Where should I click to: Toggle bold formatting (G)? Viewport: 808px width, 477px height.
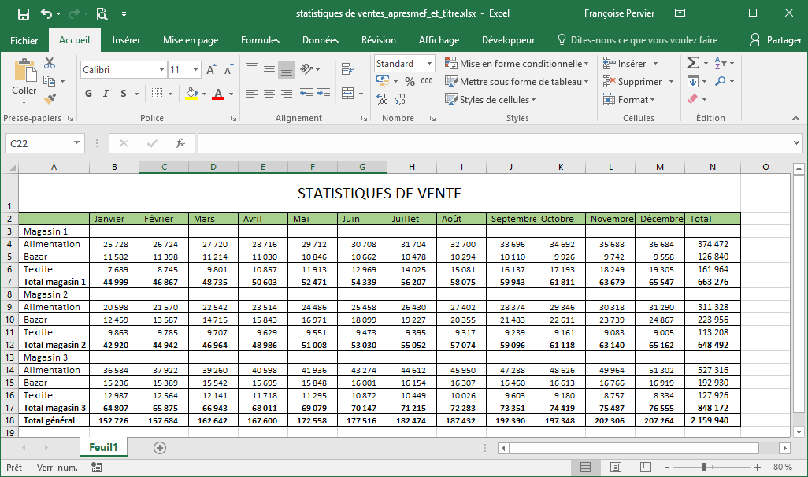[88, 94]
